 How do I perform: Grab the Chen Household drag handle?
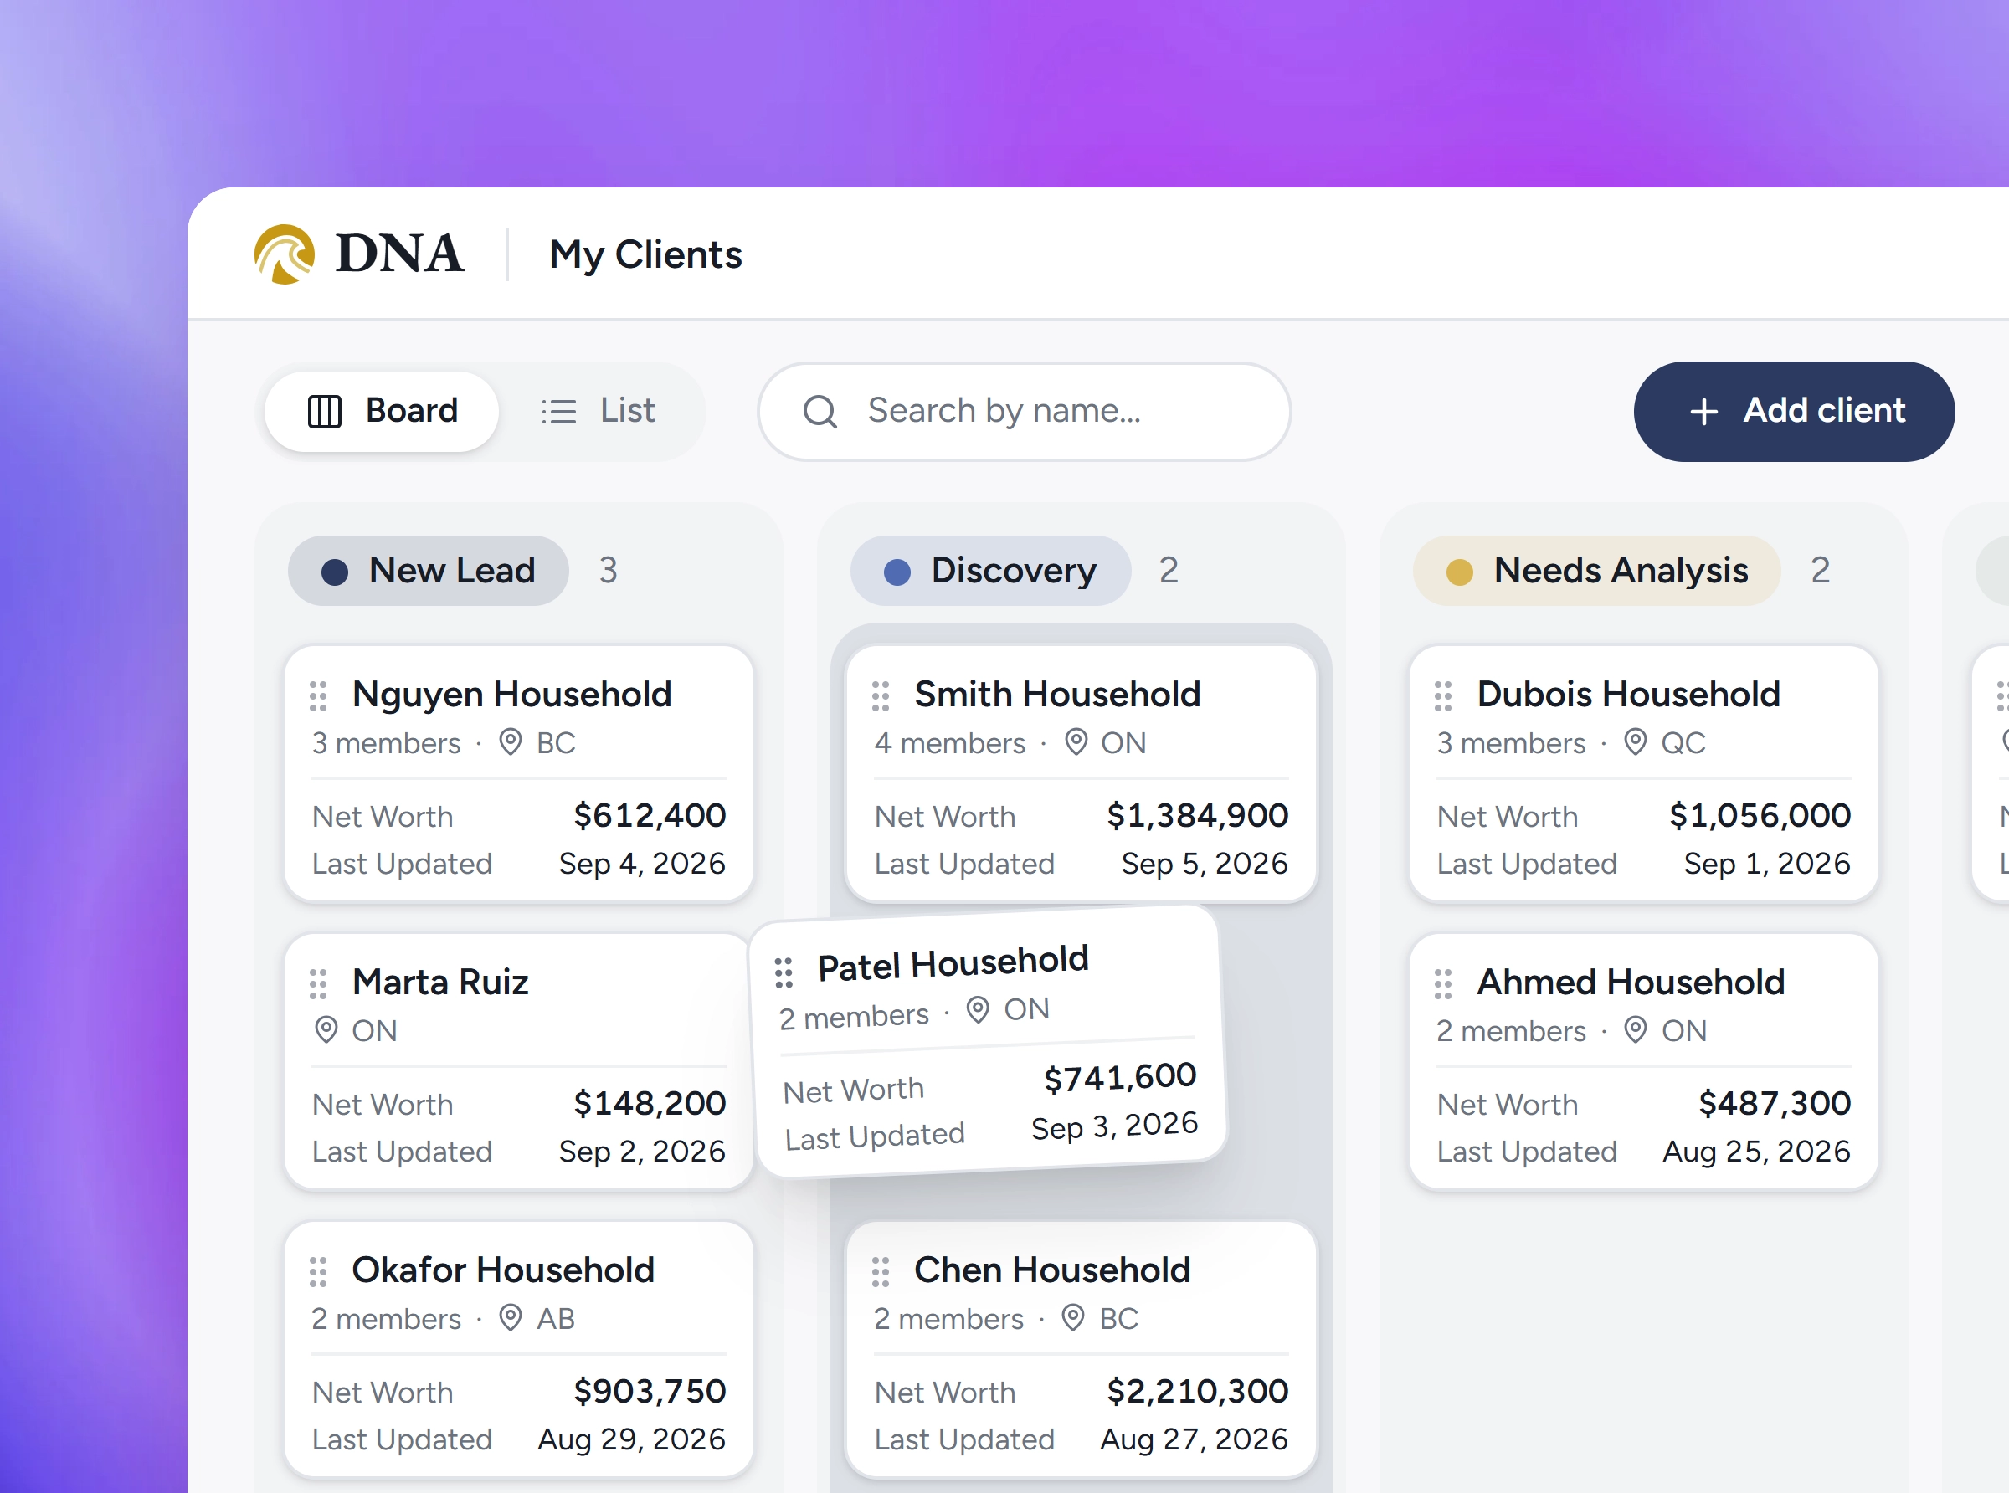click(x=881, y=1271)
